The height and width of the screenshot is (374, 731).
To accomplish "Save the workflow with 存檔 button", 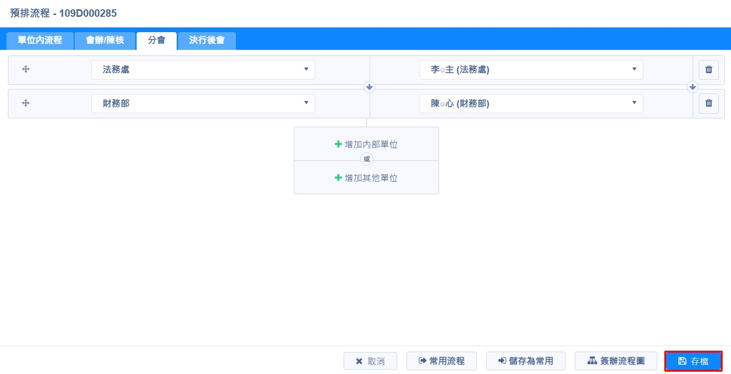I will 693,361.
